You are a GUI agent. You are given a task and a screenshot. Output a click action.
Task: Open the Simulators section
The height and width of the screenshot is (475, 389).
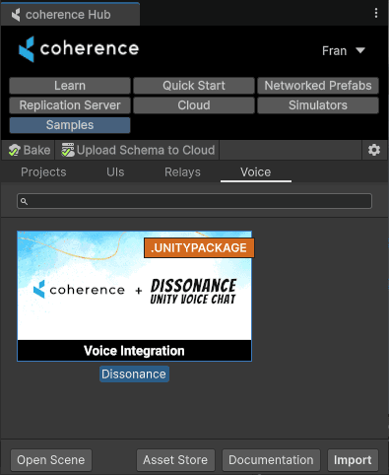[318, 105]
